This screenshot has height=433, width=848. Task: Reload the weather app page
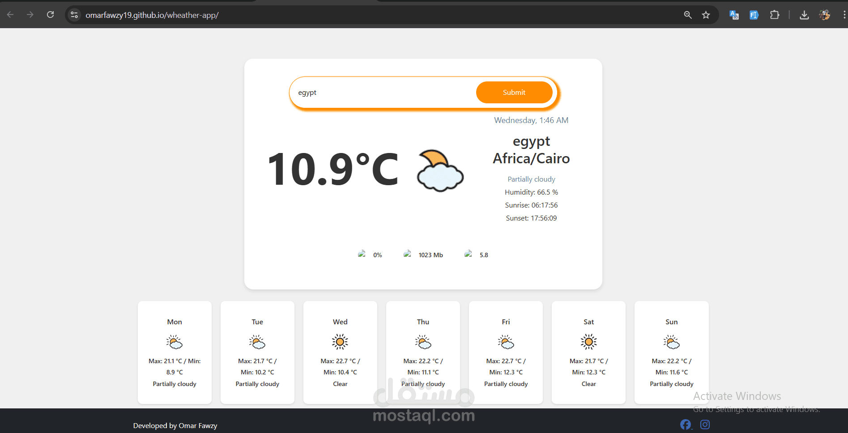pyautogui.click(x=50, y=14)
